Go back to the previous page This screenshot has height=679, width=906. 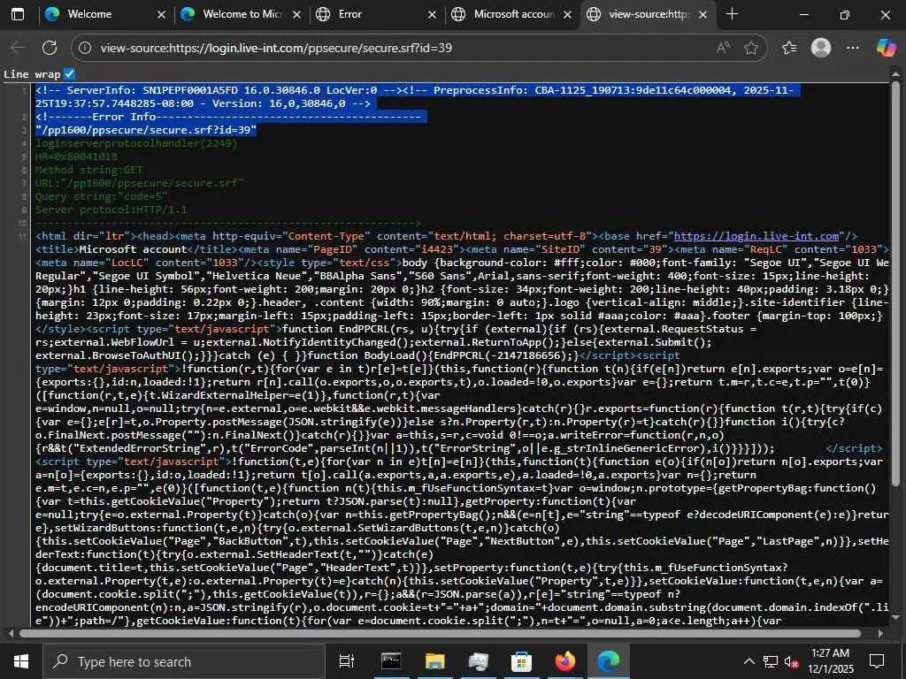point(19,48)
